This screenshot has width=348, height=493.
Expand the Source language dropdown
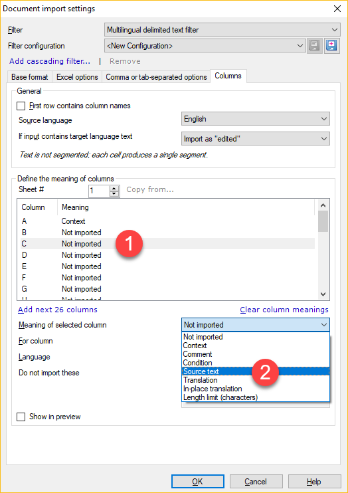[x=256, y=119]
